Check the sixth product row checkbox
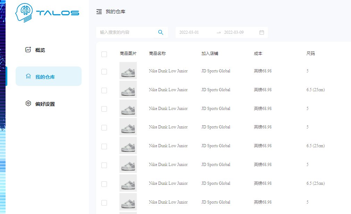 pyautogui.click(x=104, y=165)
